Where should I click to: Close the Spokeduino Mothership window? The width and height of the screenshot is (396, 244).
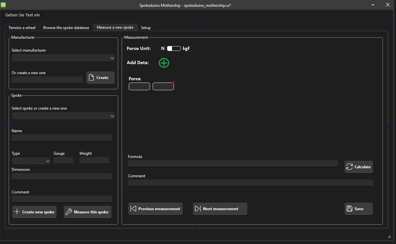[388, 5]
